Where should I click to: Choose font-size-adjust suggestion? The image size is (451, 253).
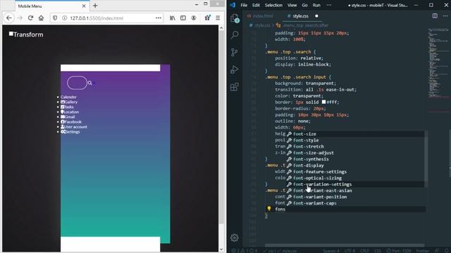(355, 153)
